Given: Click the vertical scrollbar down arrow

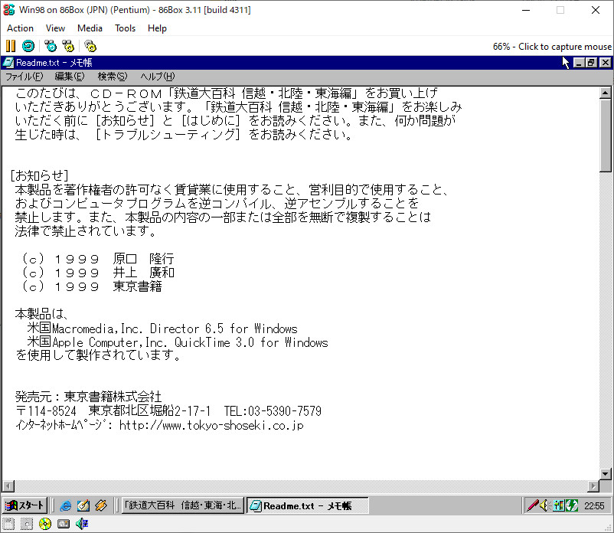Looking at the screenshot, I should pos(606,474).
